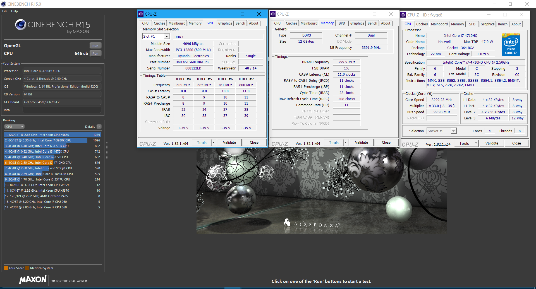Expand Tools arrow in SPD CPU-Z window
Image resolution: width=536 pixels, height=289 pixels.
[x=214, y=143]
